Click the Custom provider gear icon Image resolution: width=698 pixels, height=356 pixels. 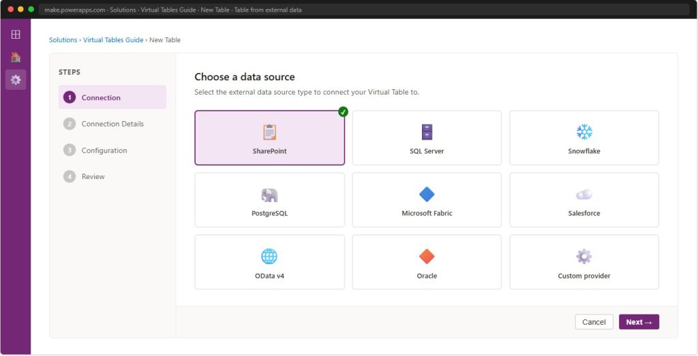pos(584,257)
